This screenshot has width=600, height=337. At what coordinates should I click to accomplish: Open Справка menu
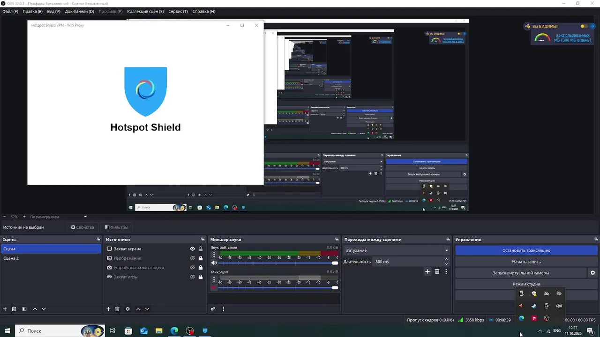[x=204, y=11]
